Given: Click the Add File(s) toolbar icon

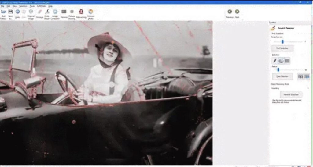Looking at the screenshot, I should [4, 13].
